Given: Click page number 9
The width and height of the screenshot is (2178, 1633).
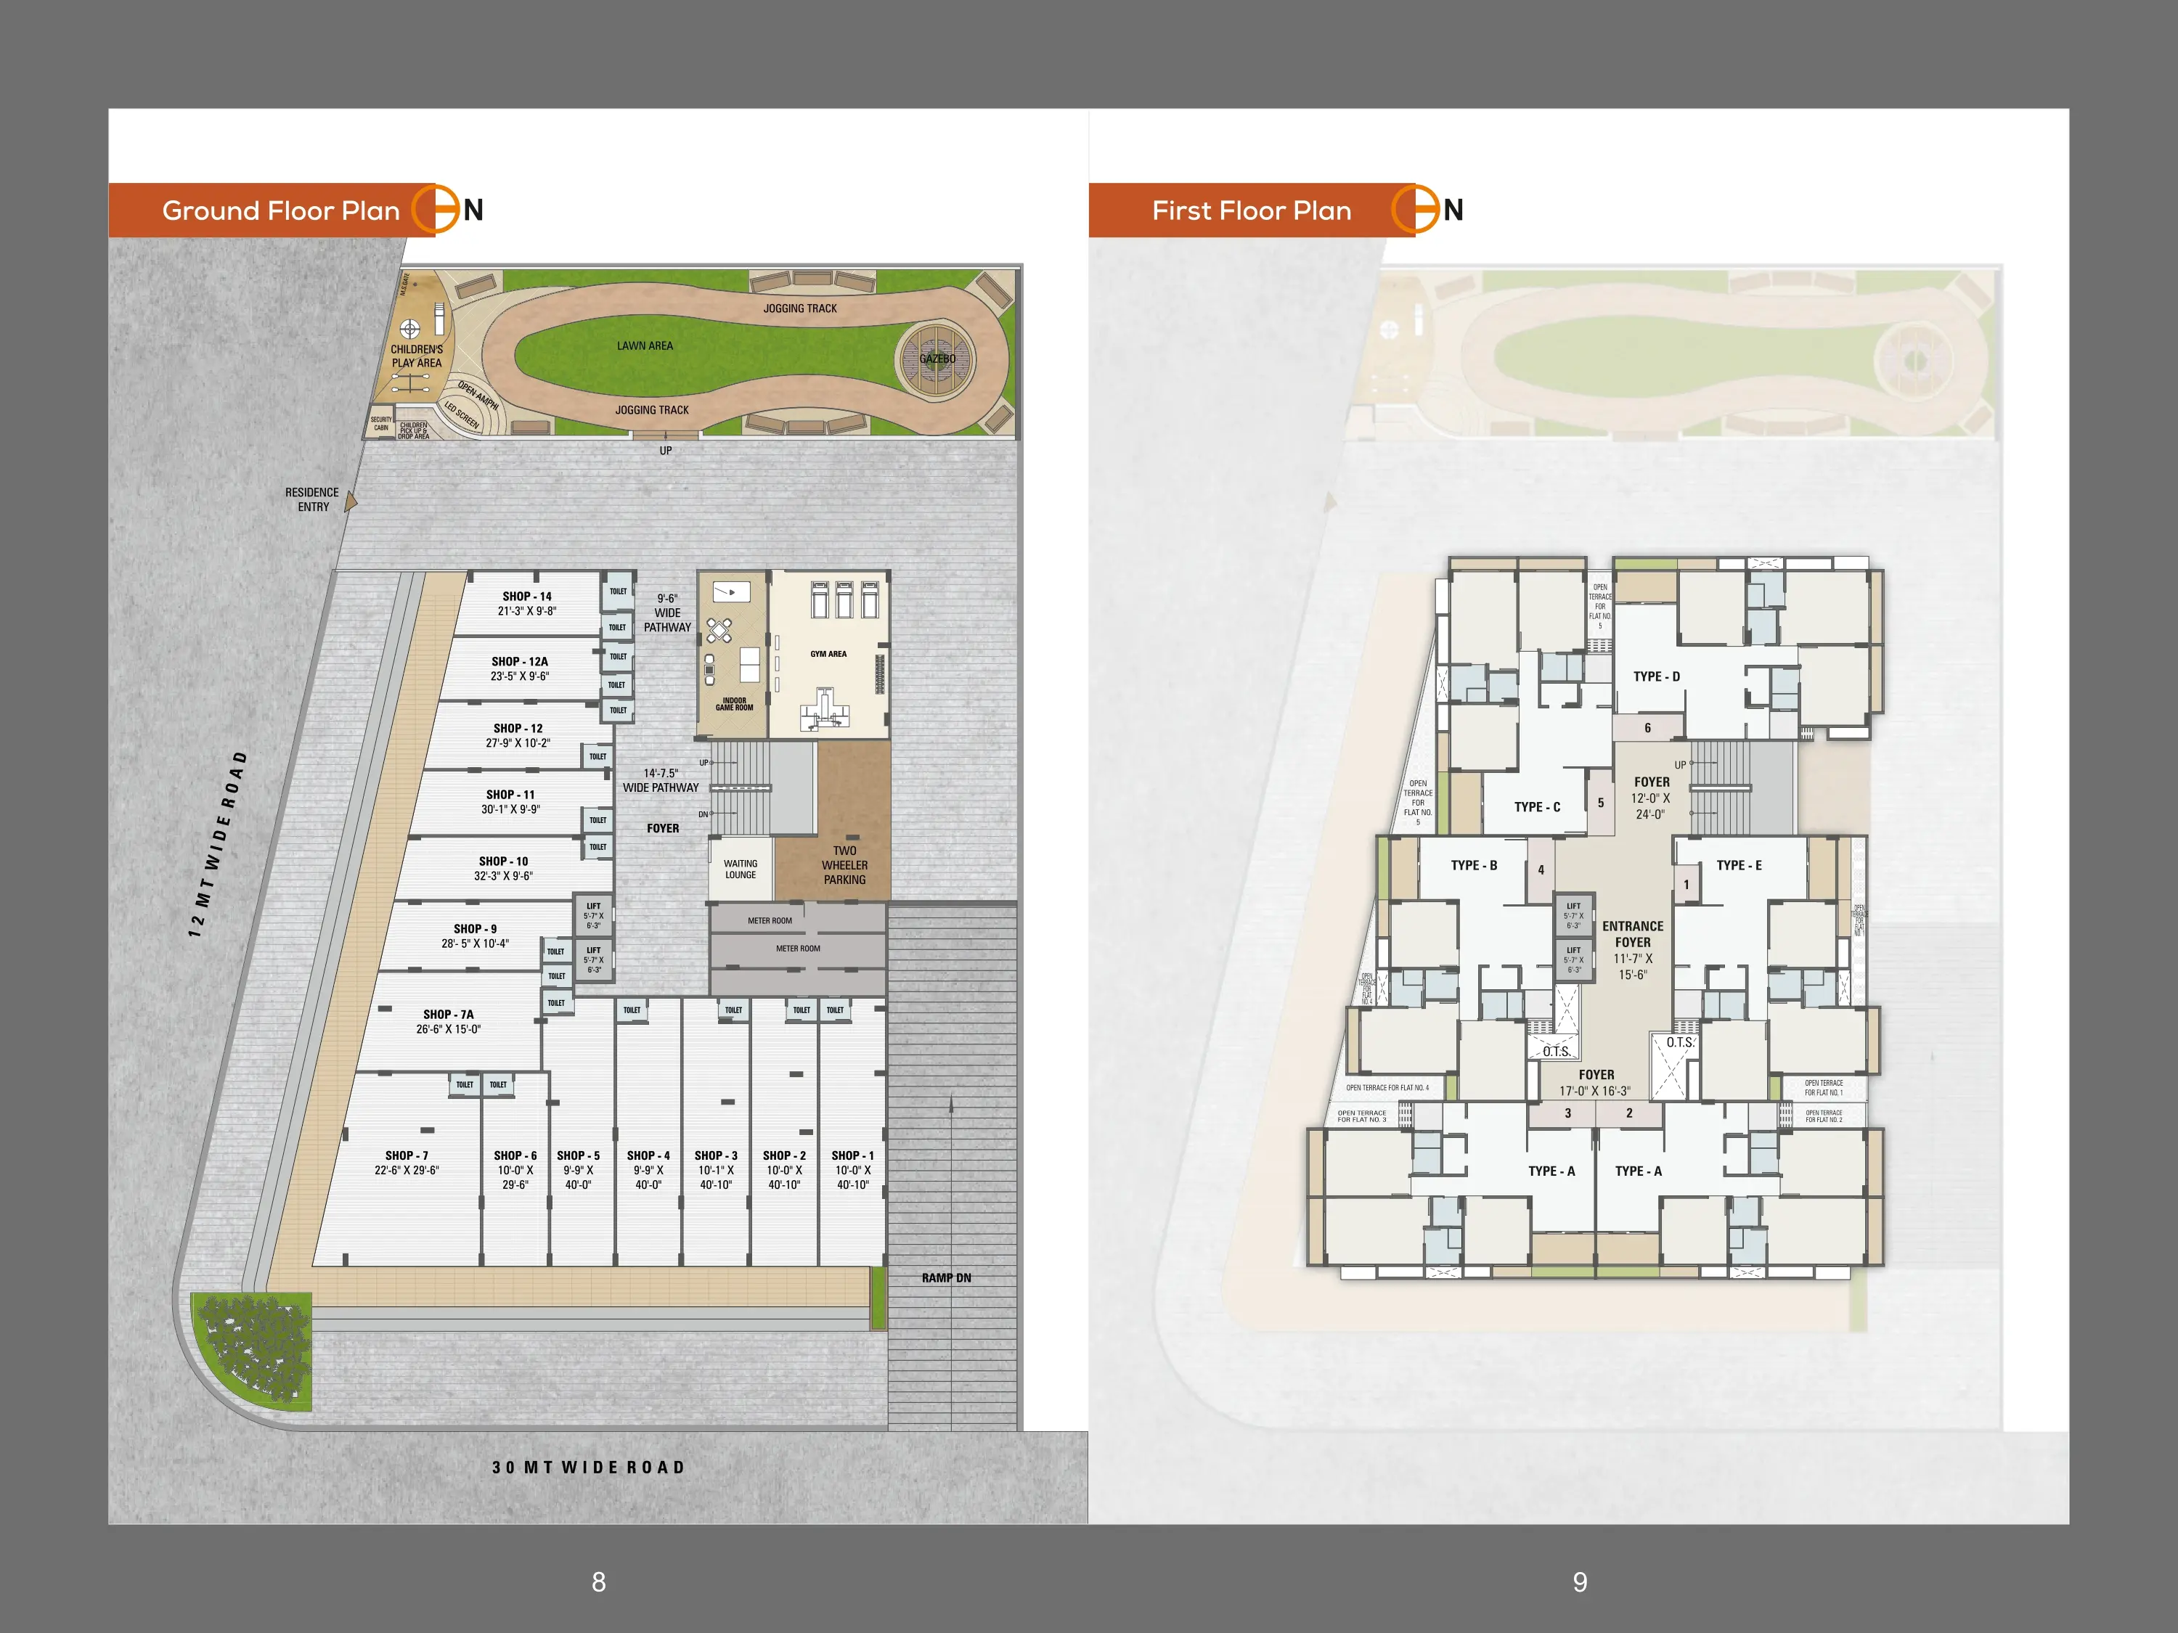Looking at the screenshot, I should pos(1579,1581).
